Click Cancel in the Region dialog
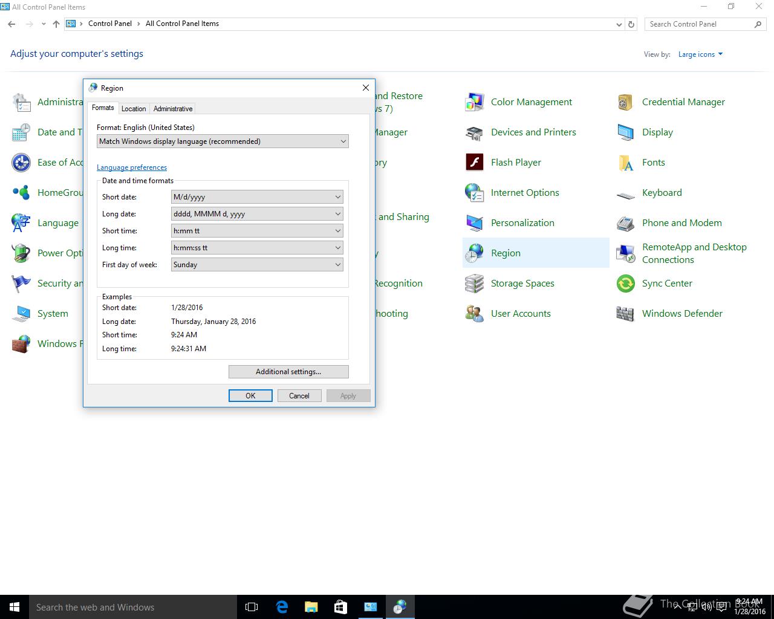The image size is (774, 619). click(299, 396)
